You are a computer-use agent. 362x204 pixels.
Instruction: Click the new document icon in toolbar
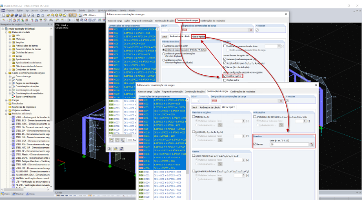[3, 15]
